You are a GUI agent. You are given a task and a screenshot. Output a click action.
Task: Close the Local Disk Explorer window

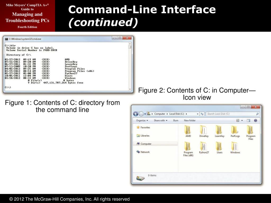(x=256, y=107)
